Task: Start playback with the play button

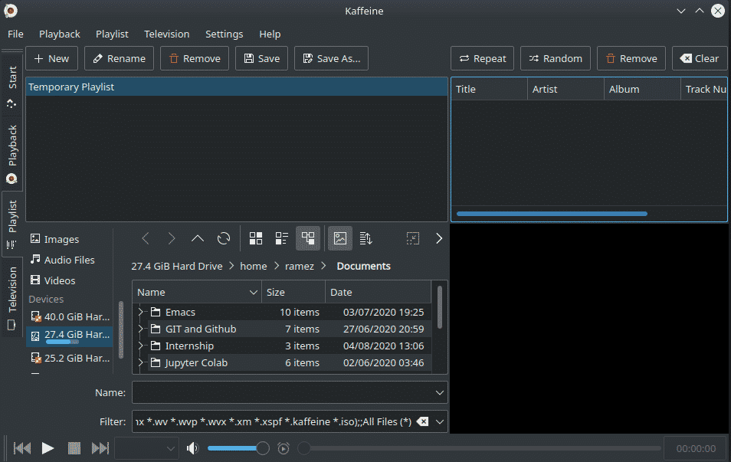Action: click(48, 448)
